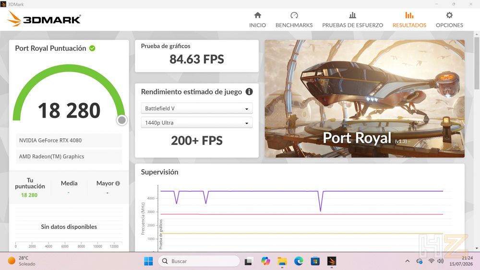
Task: Switch to the BENCHMARKS tab
Action: (x=294, y=20)
